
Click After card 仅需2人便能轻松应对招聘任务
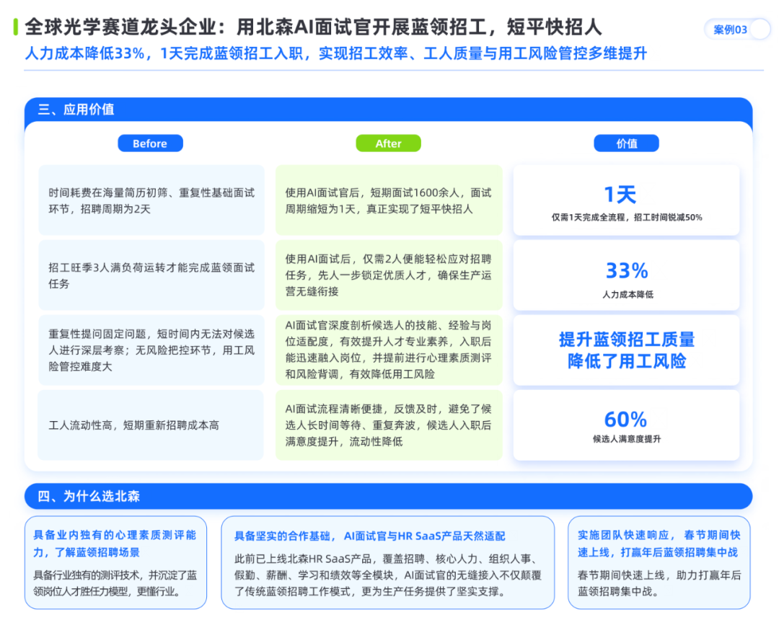(389, 275)
